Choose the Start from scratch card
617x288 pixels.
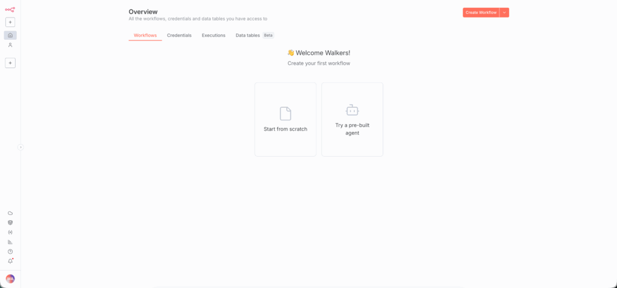click(285, 119)
